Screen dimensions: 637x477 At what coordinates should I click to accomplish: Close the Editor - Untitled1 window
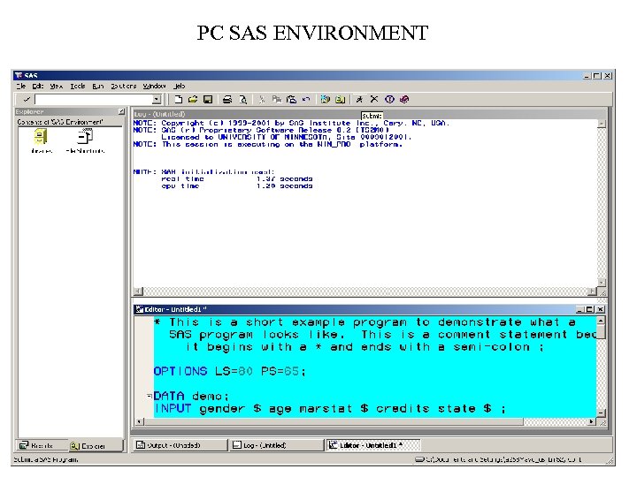coord(601,309)
